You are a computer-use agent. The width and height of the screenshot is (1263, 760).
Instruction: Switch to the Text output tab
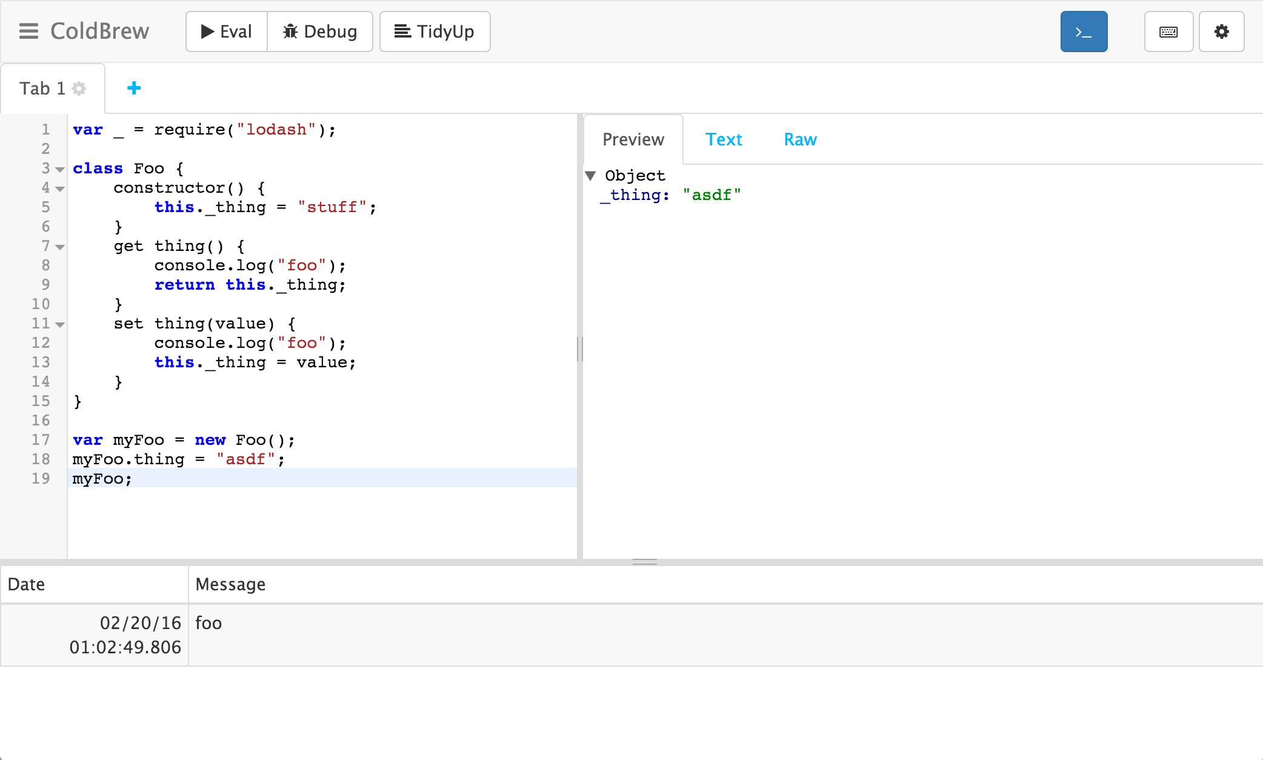pos(724,140)
